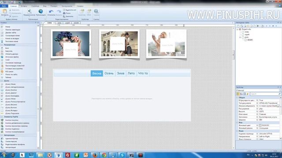Toggle the checkbox beside Имя меню

click(257, 114)
